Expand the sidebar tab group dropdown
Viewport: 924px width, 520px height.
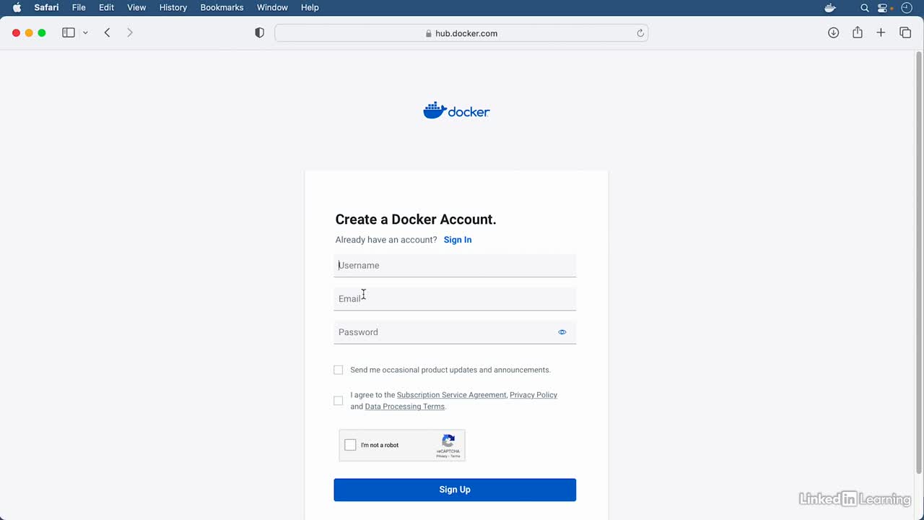coord(85,32)
